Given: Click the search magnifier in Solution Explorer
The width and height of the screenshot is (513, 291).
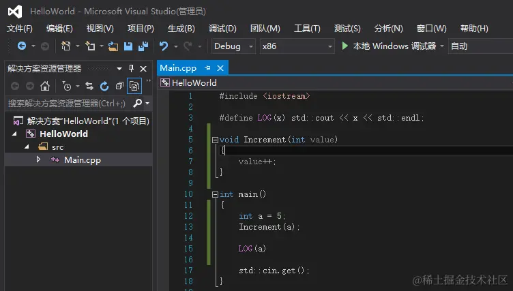Looking at the screenshot, I should coord(137,104).
